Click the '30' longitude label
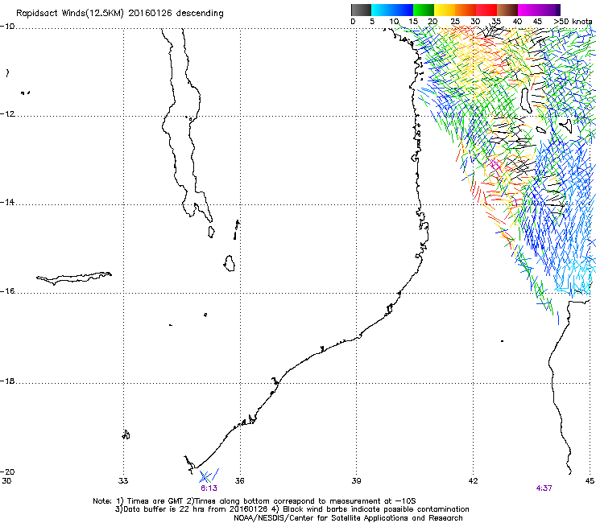596x523 pixels. [6, 481]
